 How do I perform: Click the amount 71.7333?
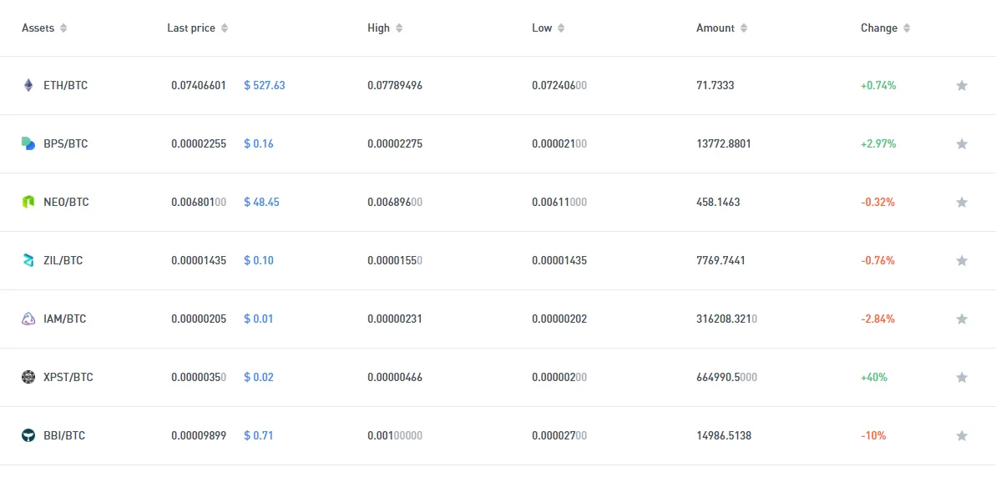click(715, 85)
